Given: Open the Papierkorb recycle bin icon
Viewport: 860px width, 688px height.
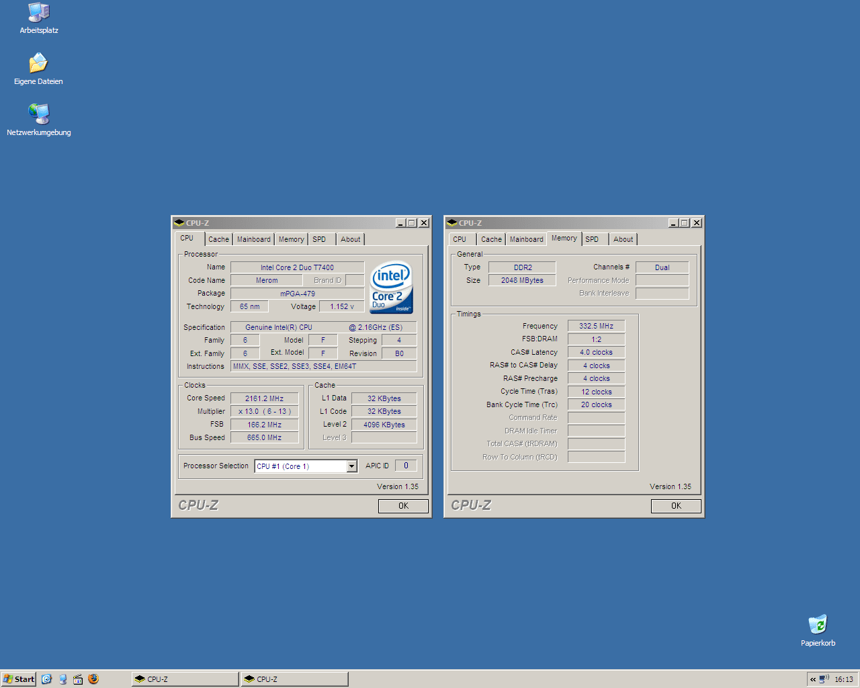Looking at the screenshot, I should (x=818, y=630).
